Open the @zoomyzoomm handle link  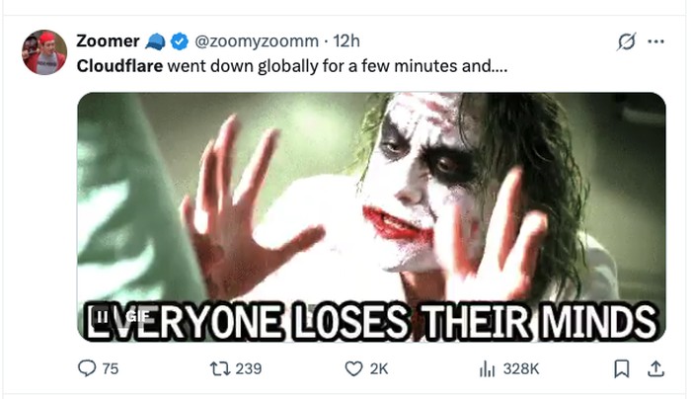[x=257, y=41]
